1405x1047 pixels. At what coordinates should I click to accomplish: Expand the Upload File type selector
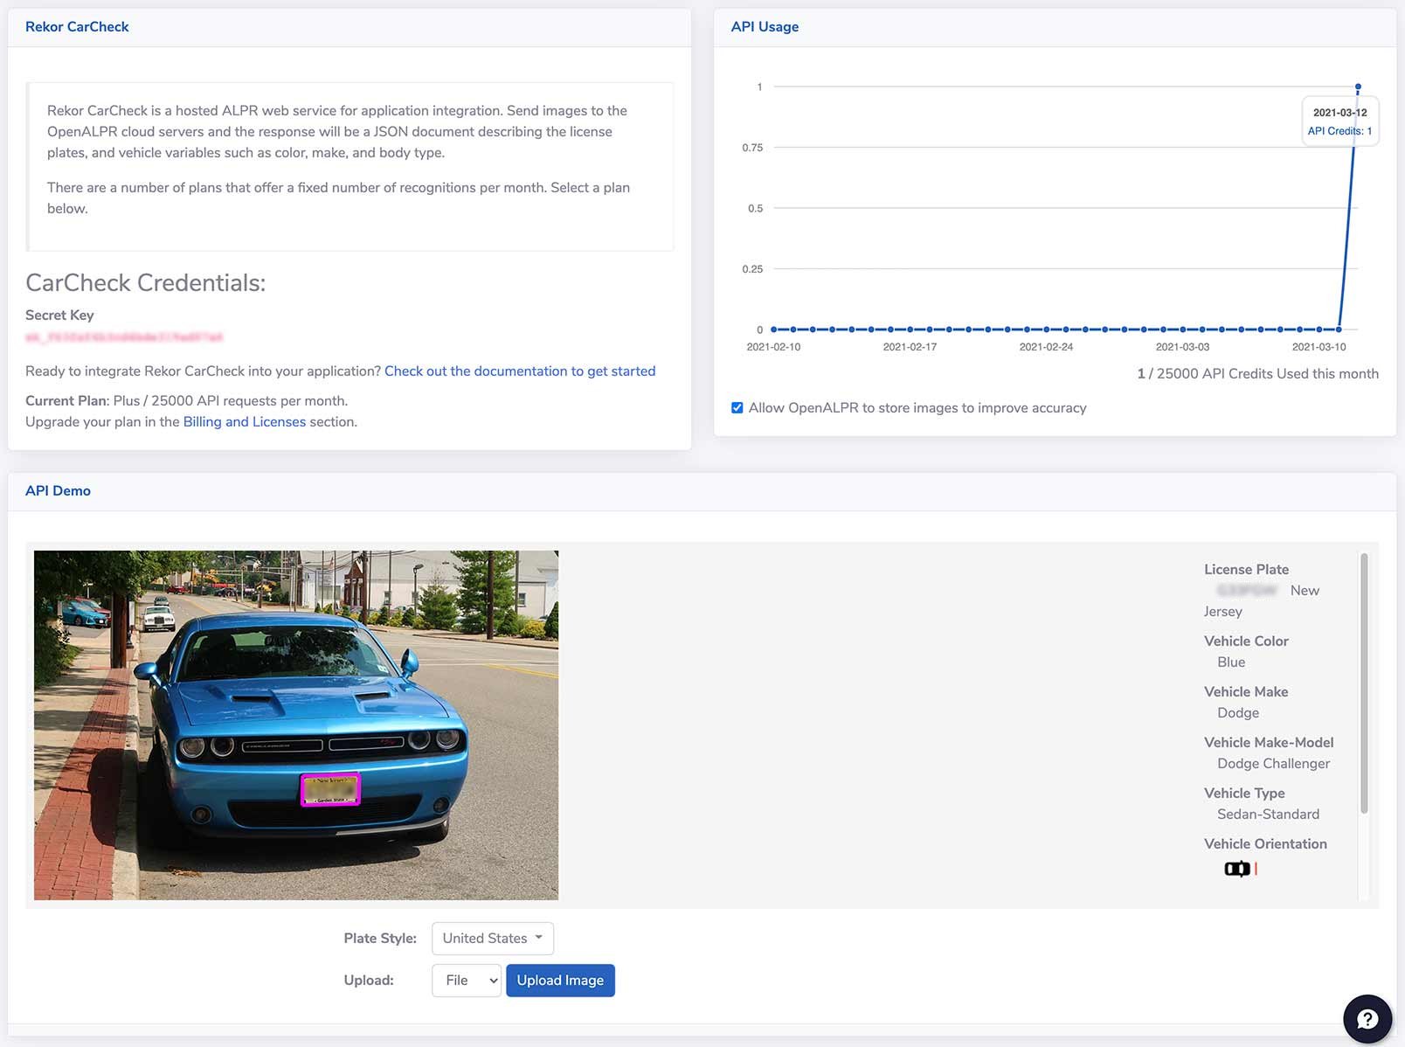pos(467,981)
